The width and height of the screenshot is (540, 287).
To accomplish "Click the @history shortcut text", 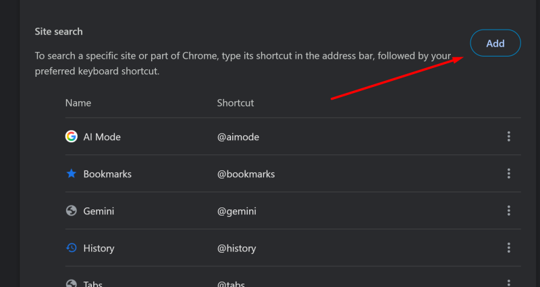I will point(237,248).
